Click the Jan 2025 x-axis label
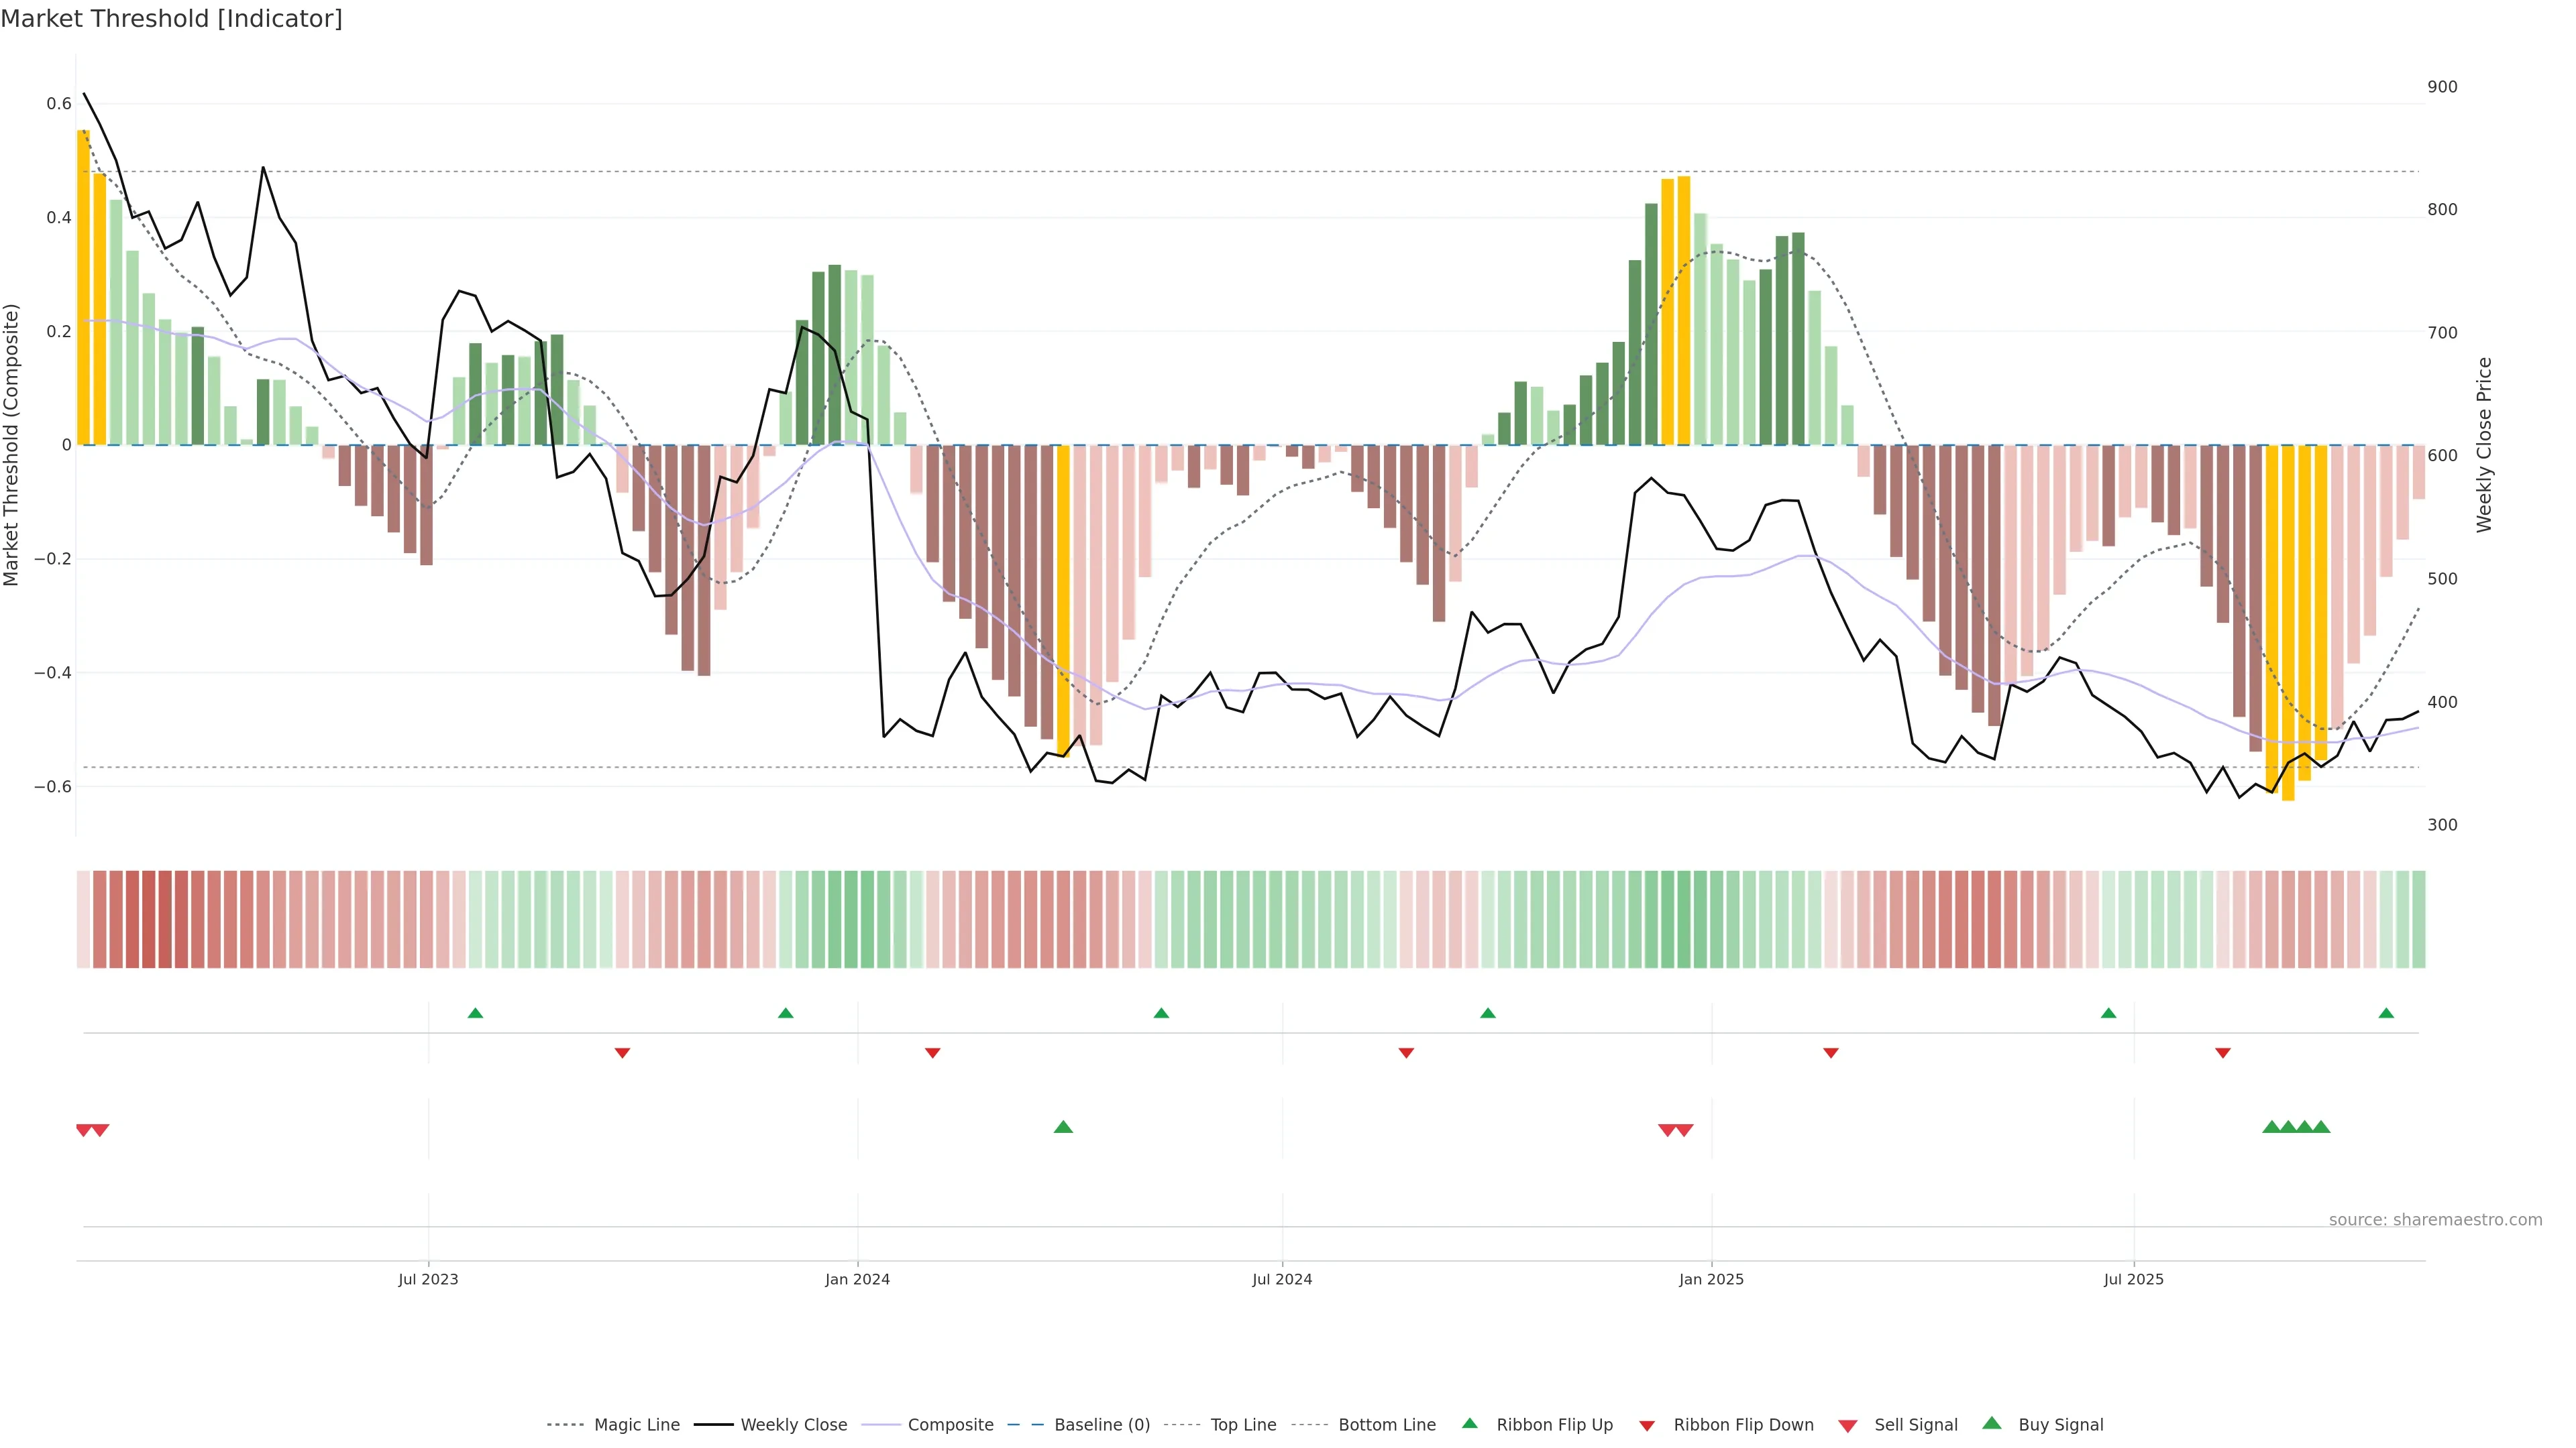Viewport: 2576px width, 1448px height. [x=1711, y=1279]
